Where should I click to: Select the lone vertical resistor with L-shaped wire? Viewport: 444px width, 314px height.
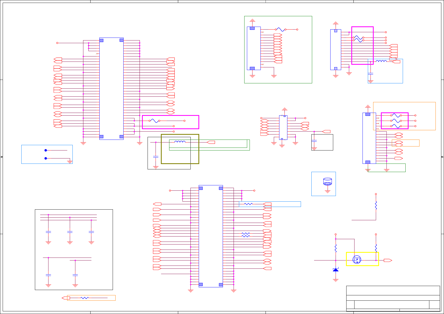376,205
